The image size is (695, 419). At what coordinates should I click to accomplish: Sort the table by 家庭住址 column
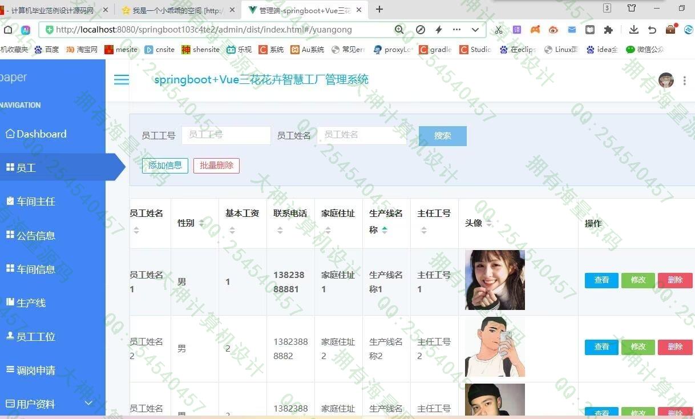point(328,231)
